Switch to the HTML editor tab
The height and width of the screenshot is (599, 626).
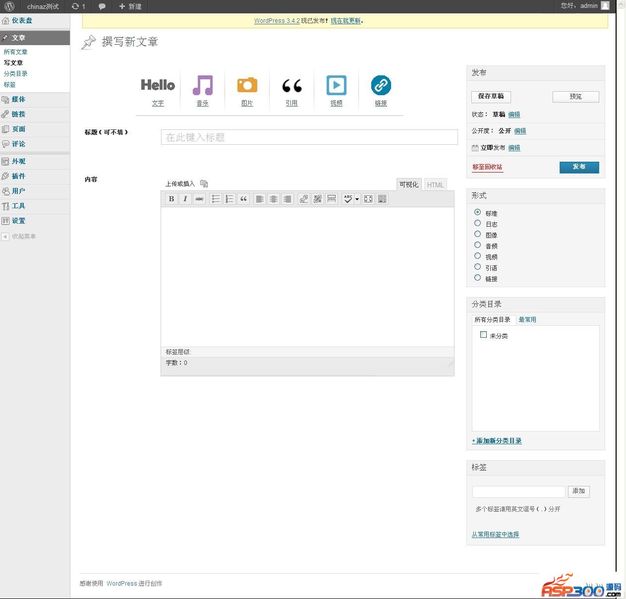(435, 185)
